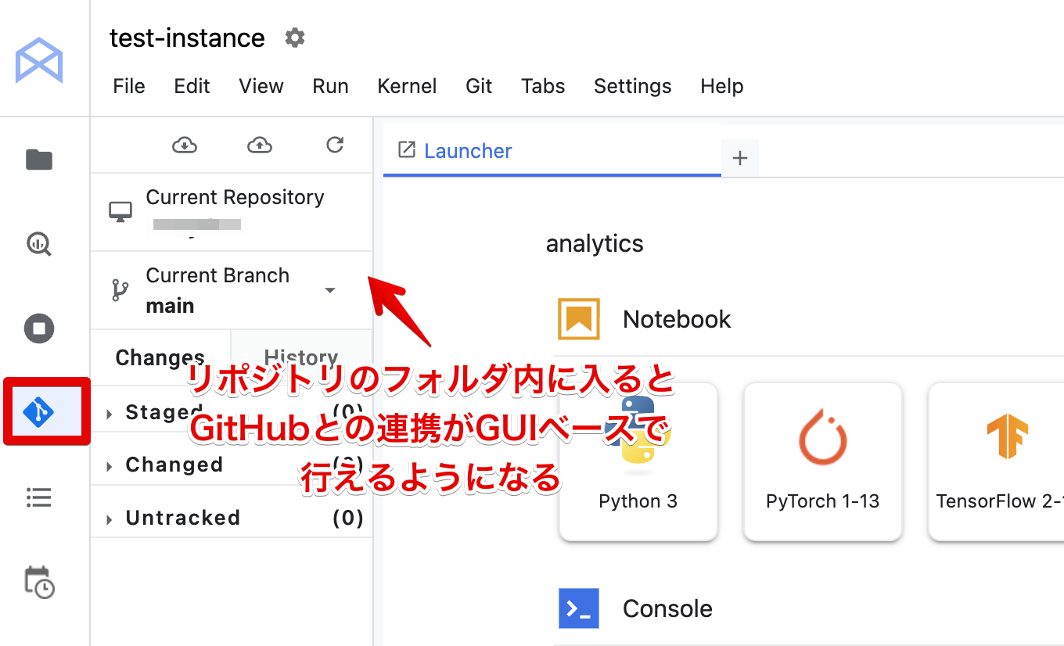Screen dimensions: 1064x646
Task: Select the Git sidebar icon
Action: click(39, 411)
